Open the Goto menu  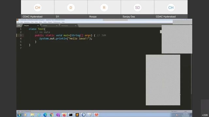(x=40, y=22)
